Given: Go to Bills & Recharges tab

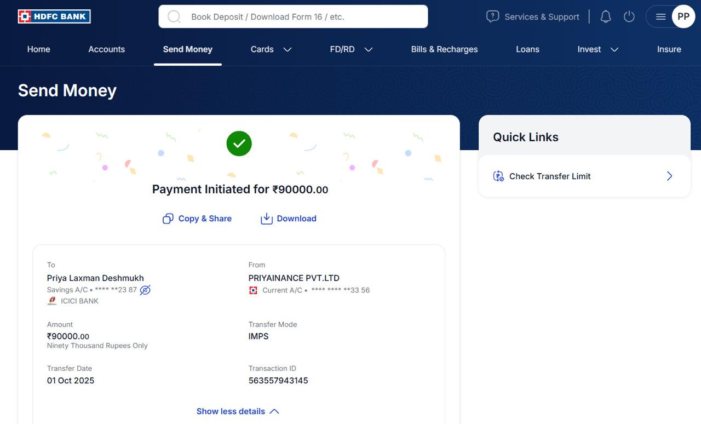Looking at the screenshot, I should [x=444, y=49].
